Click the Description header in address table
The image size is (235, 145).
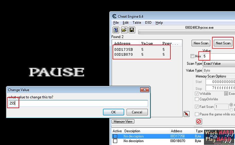(132, 131)
